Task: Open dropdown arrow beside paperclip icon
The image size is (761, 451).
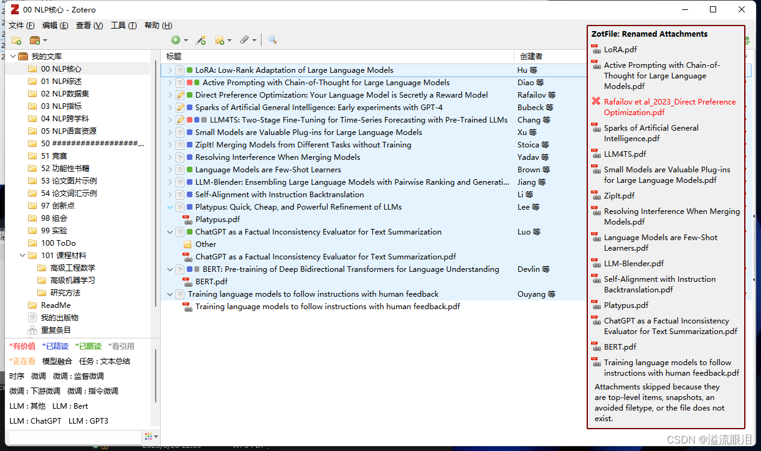Action: [254, 40]
